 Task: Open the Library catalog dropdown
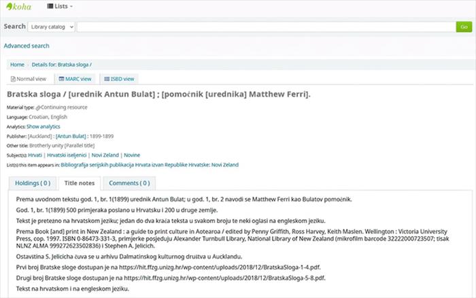[51, 27]
